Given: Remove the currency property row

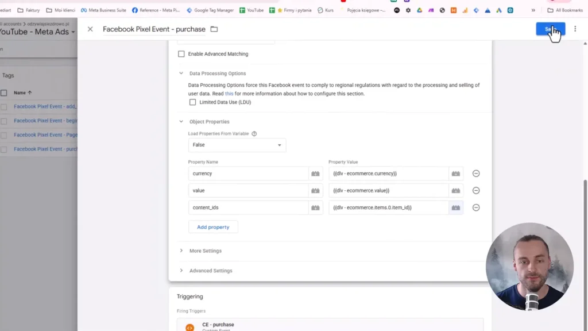Looking at the screenshot, I should click(x=476, y=174).
